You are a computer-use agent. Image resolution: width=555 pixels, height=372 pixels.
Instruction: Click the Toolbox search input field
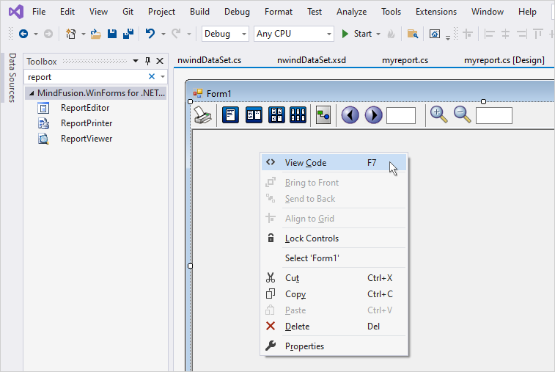pyautogui.click(x=84, y=76)
